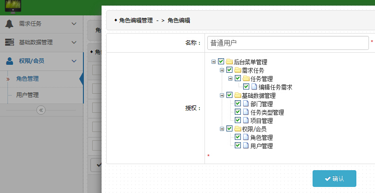Expand the 需求任务 sidebar chevron
The height and width of the screenshot is (193, 375).
coord(74,24)
